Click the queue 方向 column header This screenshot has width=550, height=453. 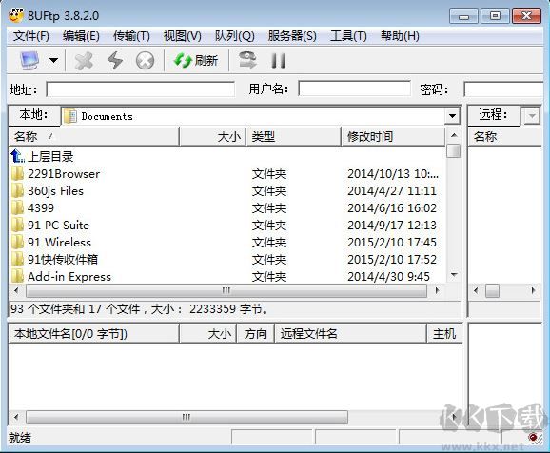click(x=256, y=334)
